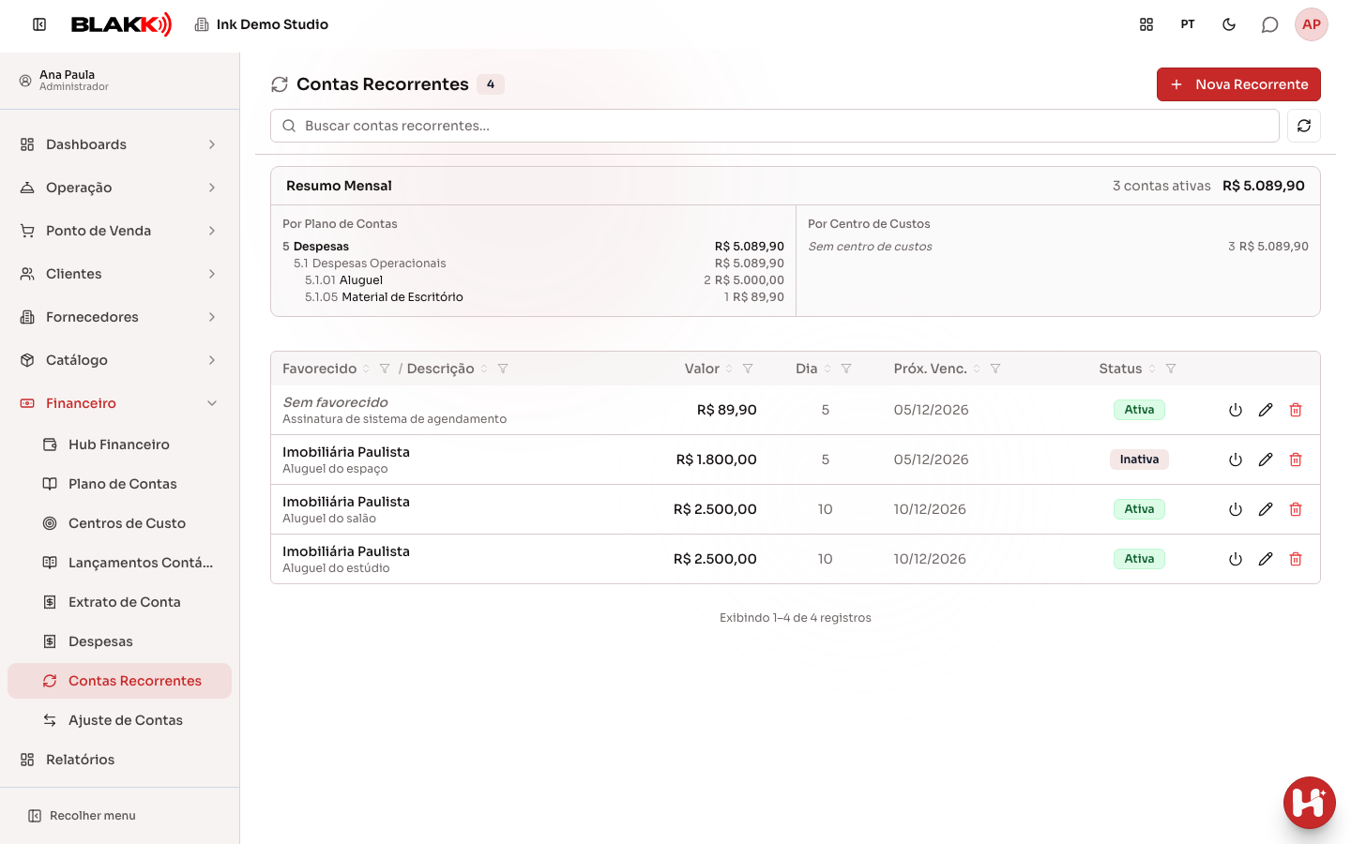Open Relatórios in sidebar
Image resolution: width=1351 pixels, height=844 pixels.
tap(119, 760)
